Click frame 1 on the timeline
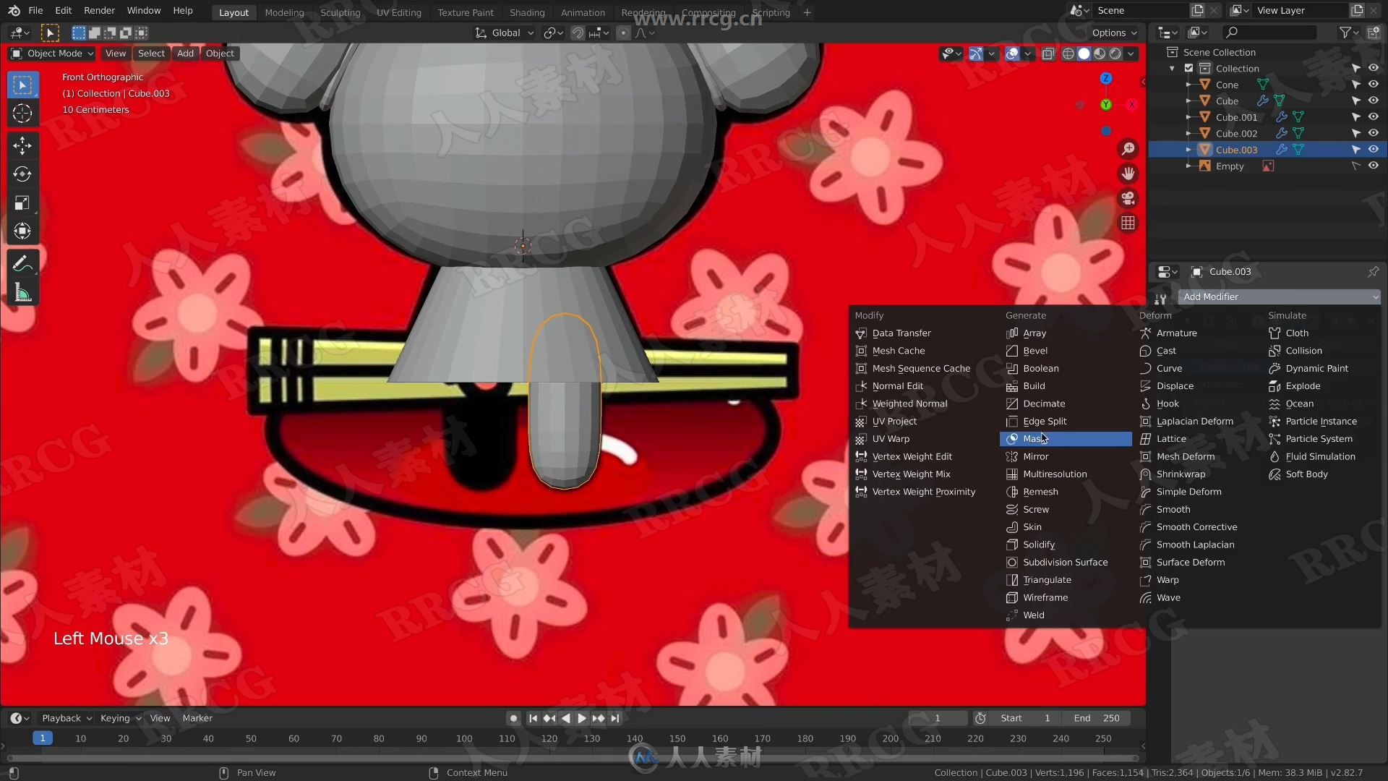 tap(42, 738)
